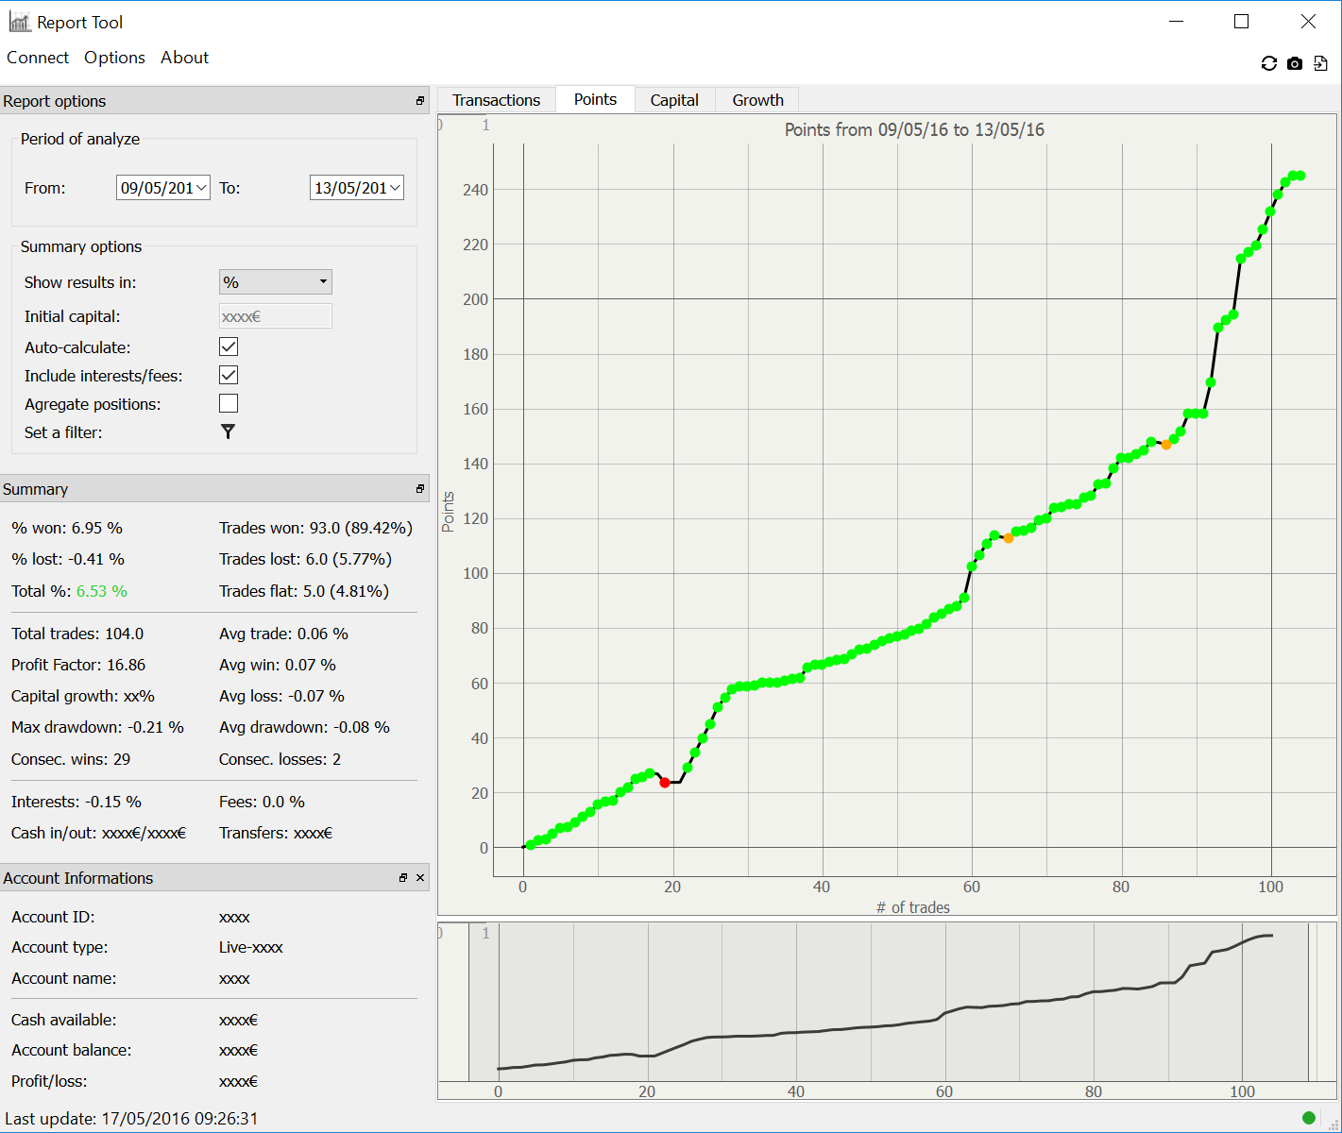This screenshot has width=1342, height=1133.
Task: Click the Total trades: 104.0 text
Action: tap(77, 634)
